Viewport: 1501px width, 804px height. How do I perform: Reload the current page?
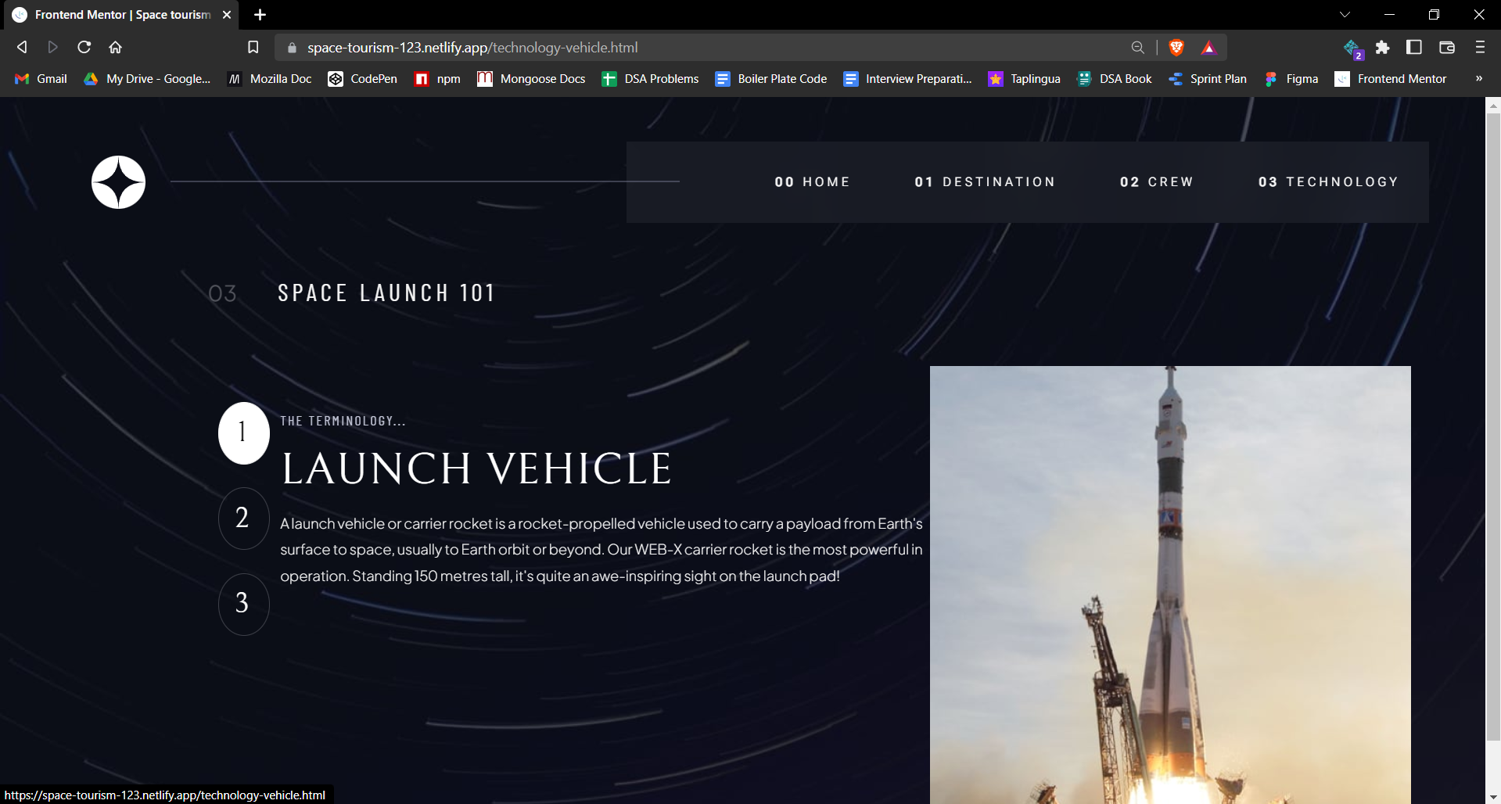coord(84,48)
